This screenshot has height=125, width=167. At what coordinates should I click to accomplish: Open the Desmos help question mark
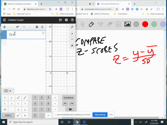point(66,20)
